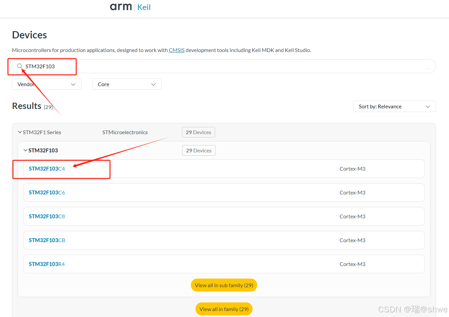Click Cortex-M3 in the STM32F103C8 row

point(353,216)
